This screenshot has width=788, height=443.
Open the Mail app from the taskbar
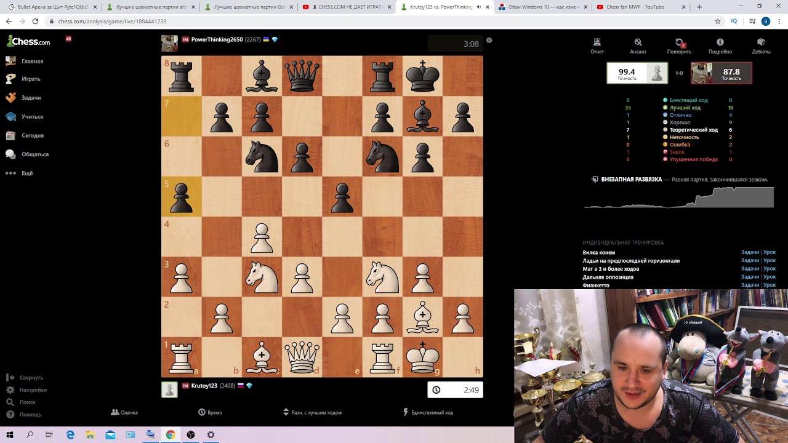pos(110,434)
